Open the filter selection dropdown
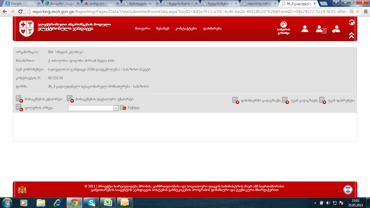The image size is (370, 208). [x=93, y=108]
